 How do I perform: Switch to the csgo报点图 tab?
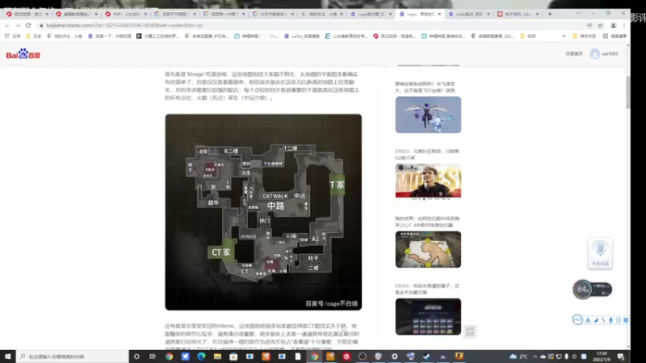click(371, 14)
